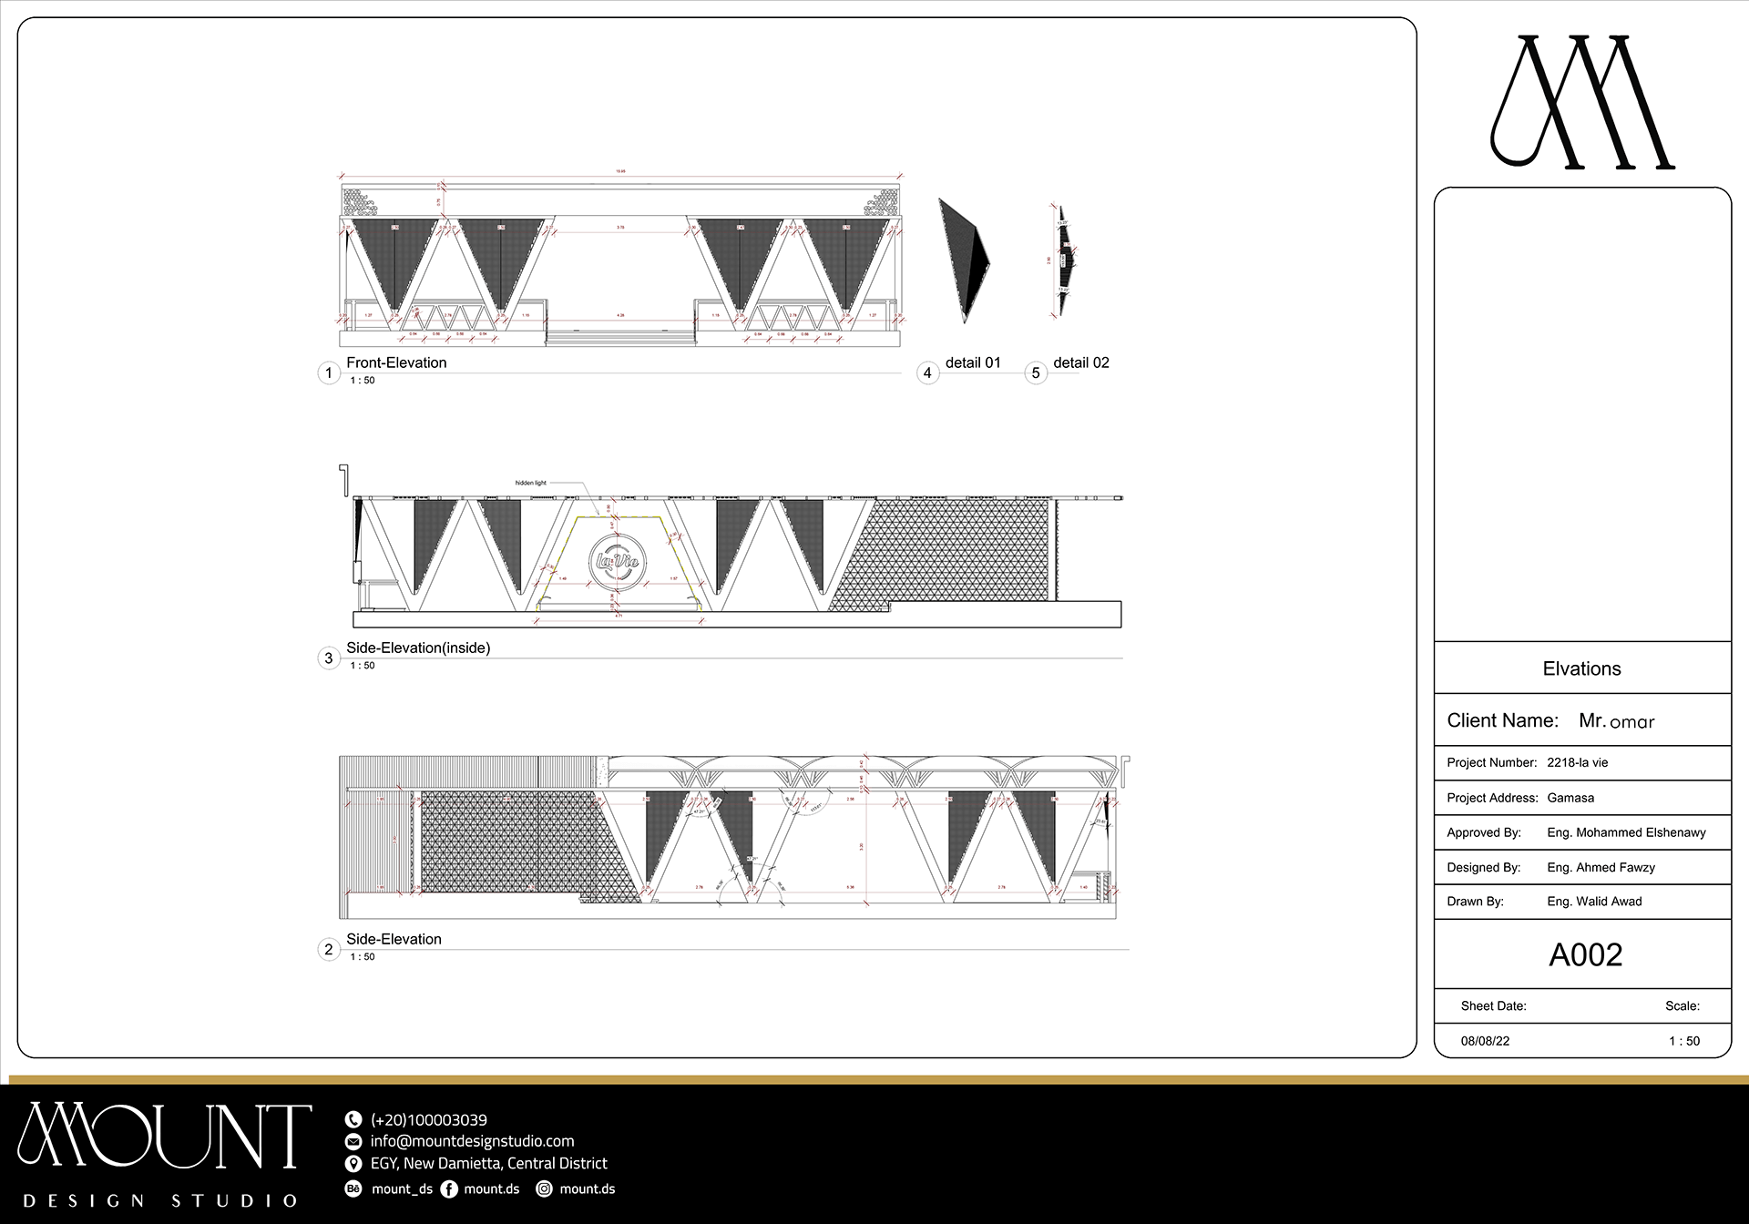Click the Sheet Date label

coord(1493,1006)
